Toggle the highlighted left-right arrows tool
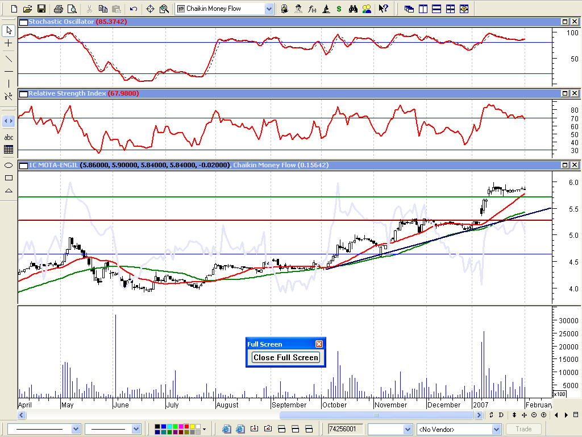The image size is (582, 437). (9, 121)
